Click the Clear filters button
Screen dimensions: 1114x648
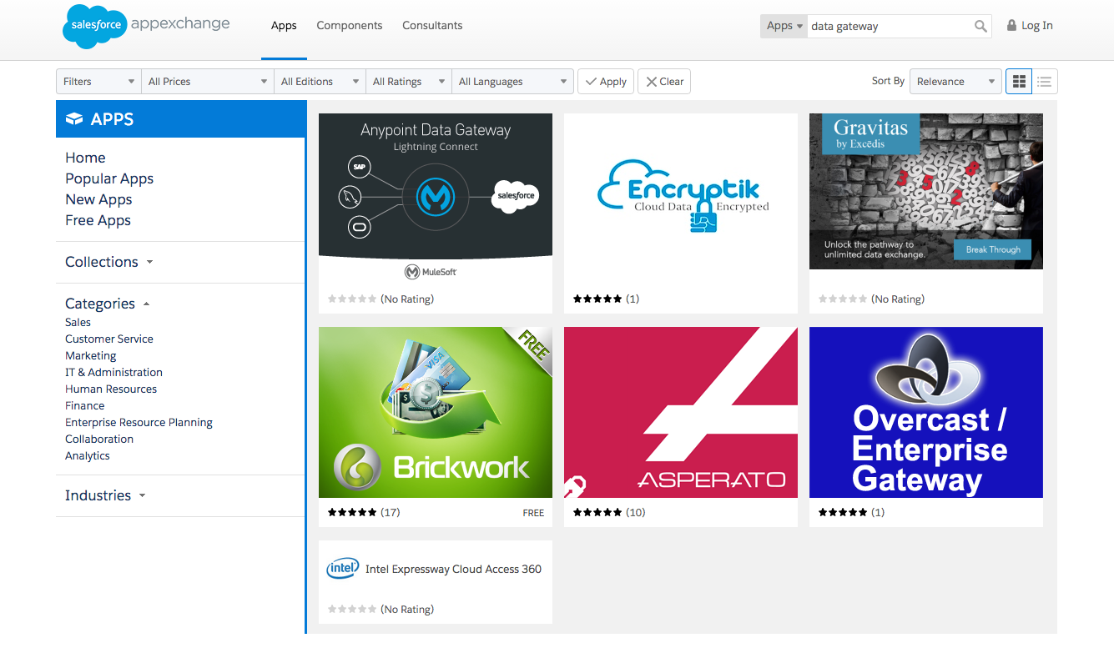[x=664, y=81]
